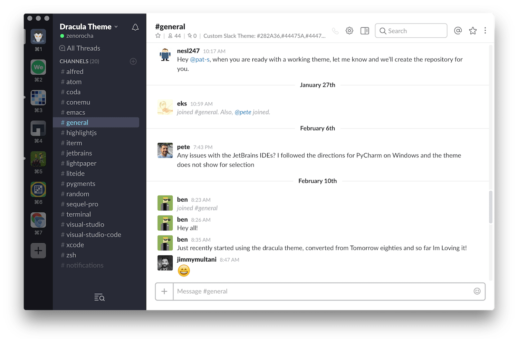Star the #general channel
This screenshot has width=518, height=344.
point(158,36)
